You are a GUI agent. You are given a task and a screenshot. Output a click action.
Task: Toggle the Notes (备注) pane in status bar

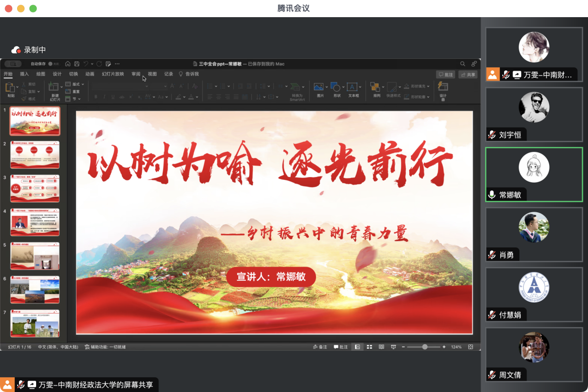click(x=320, y=347)
